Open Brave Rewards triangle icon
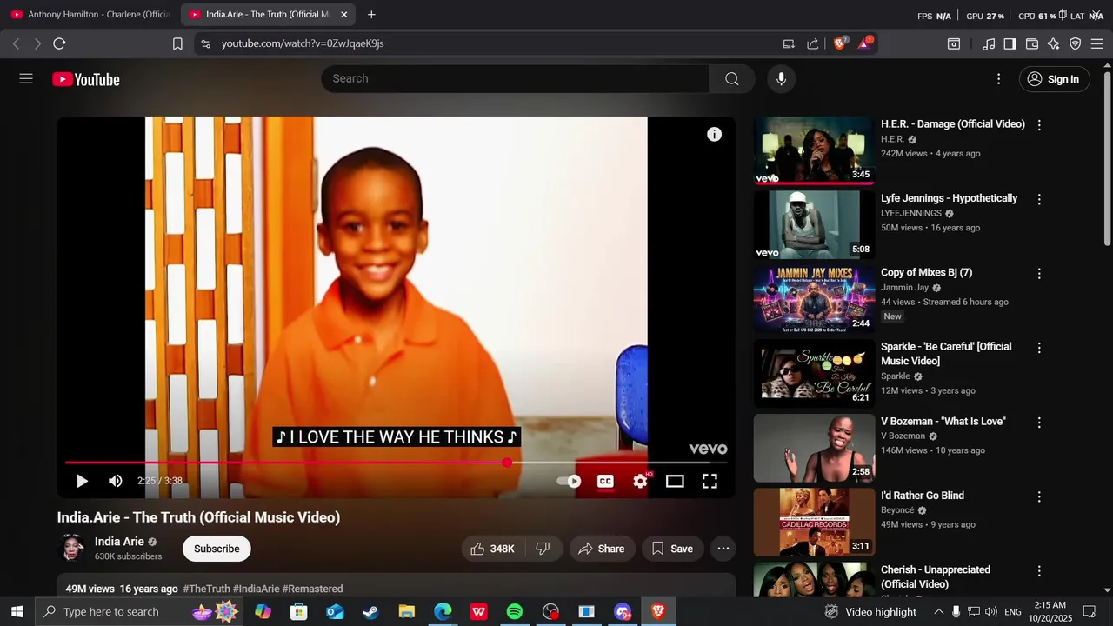 [865, 43]
